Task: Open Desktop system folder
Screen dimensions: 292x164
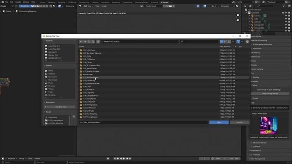Action: point(52,74)
